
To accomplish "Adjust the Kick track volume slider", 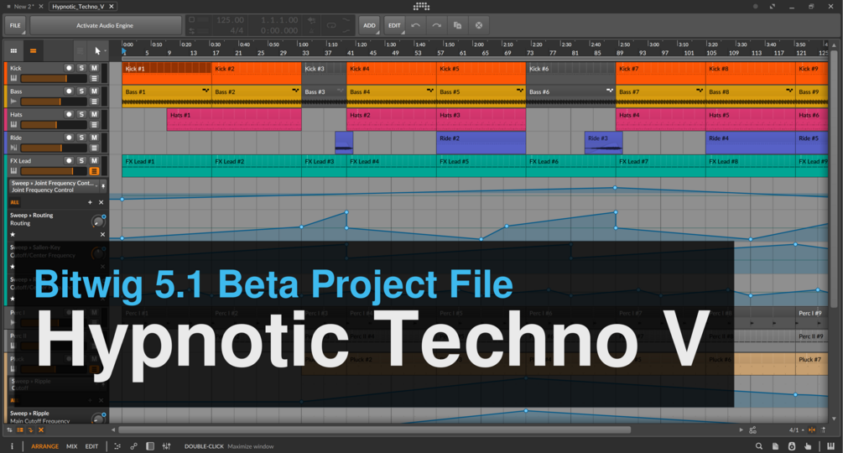I will click(54, 79).
